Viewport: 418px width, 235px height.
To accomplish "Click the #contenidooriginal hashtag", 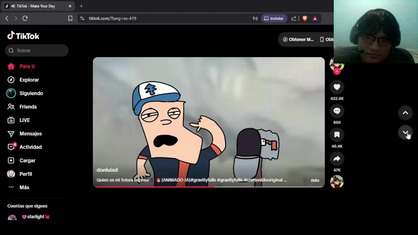I will pos(263,180).
